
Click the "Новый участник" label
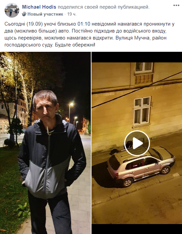tap(45, 14)
